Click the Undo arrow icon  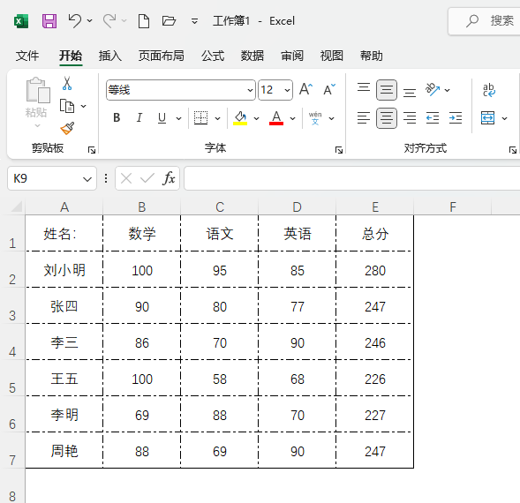(x=75, y=21)
